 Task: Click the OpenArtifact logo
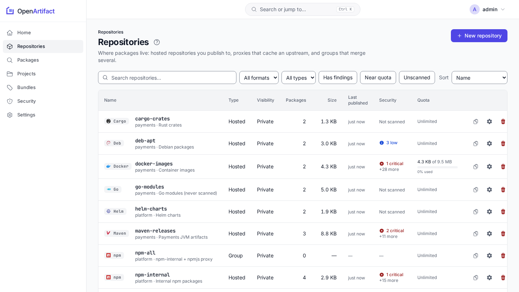coord(31,11)
